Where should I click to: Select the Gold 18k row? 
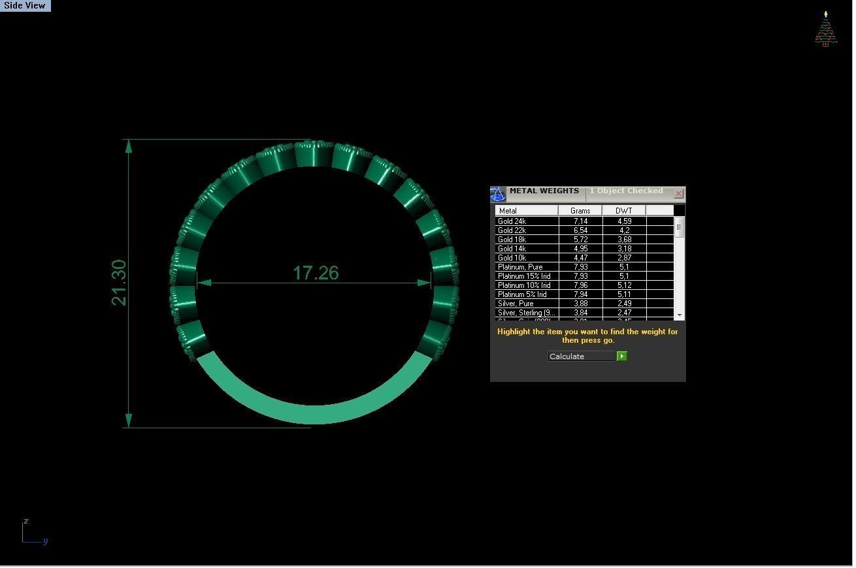584,240
